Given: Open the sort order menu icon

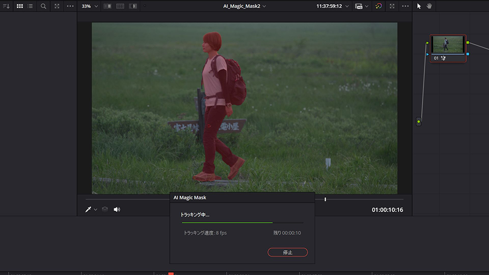Looking at the screenshot, I should pyautogui.click(x=6, y=6).
